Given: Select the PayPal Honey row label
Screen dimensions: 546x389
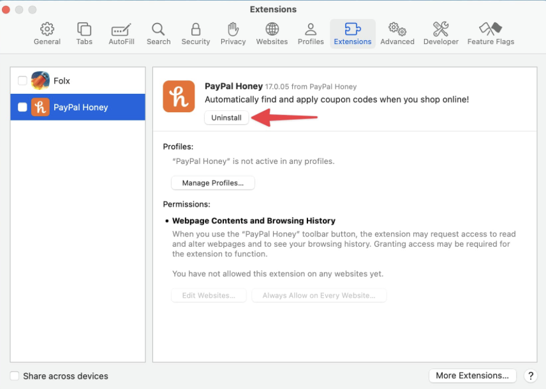Looking at the screenshot, I should [81, 107].
